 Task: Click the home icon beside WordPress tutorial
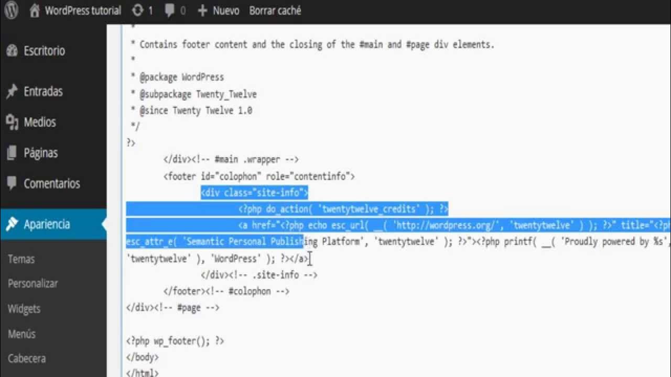point(35,10)
